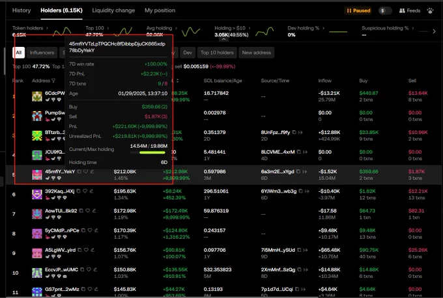
Task: Click avatar of holder 392Kaq...i4Xj
Action: (x=37, y=194)
